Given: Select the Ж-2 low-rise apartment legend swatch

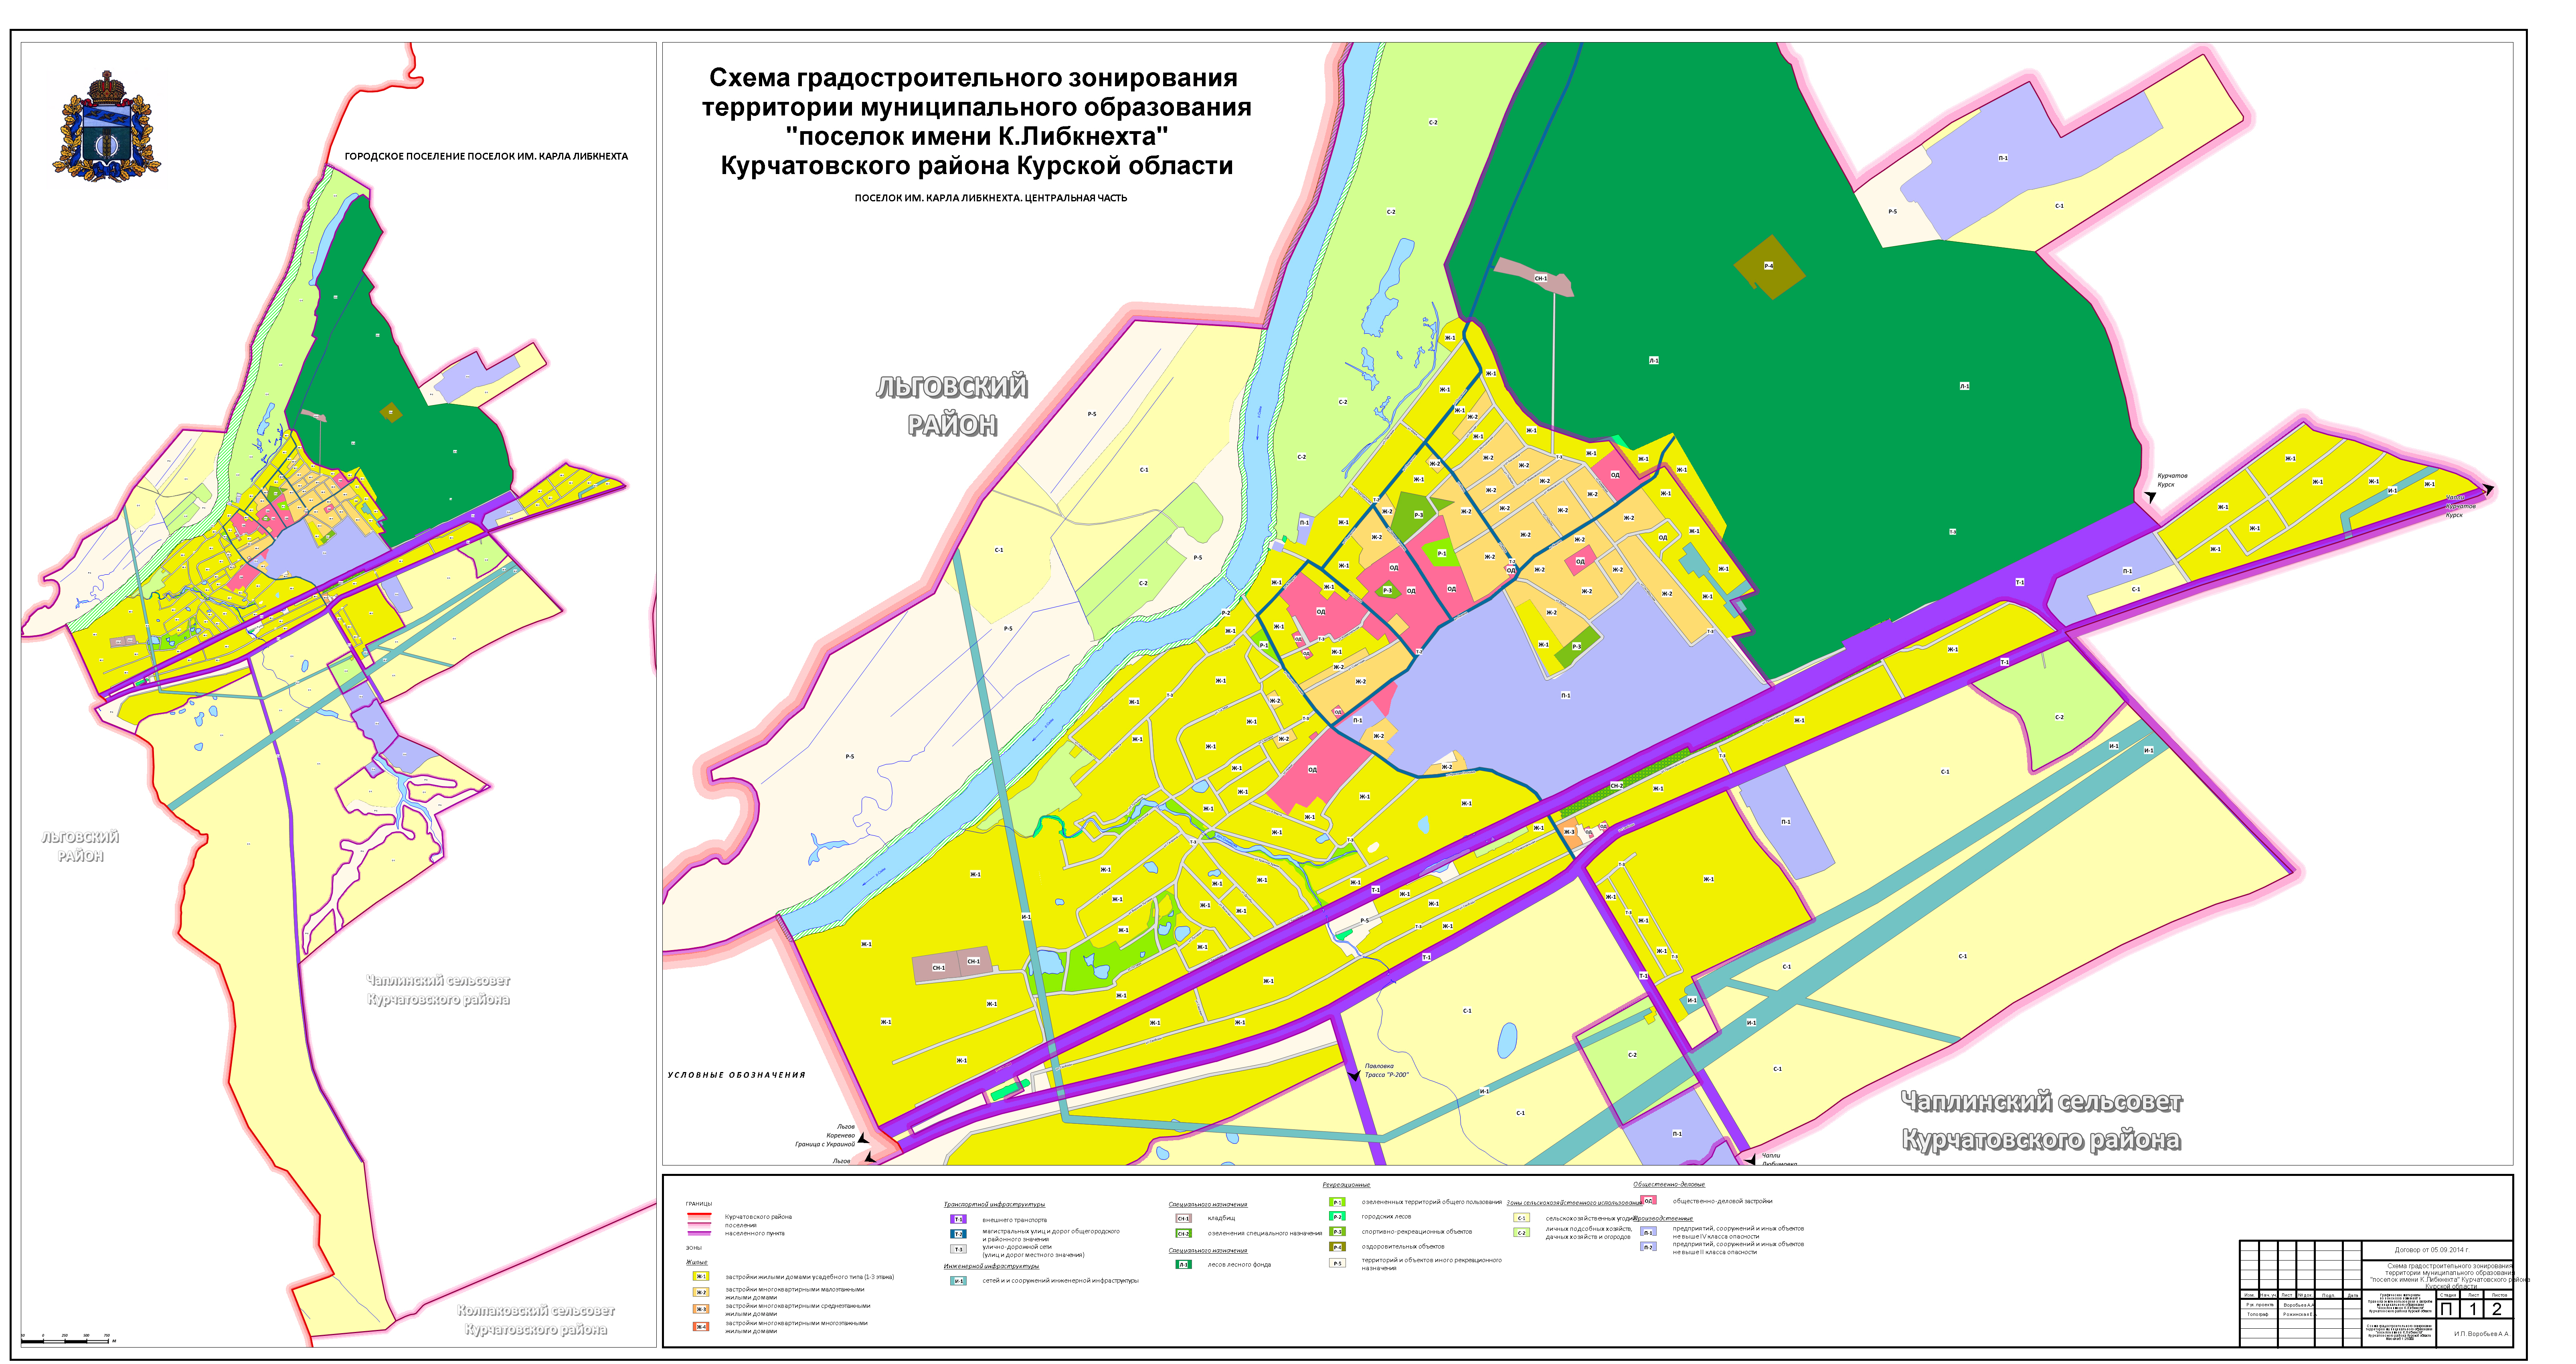Looking at the screenshot, I should click(x=701, y=1292).
